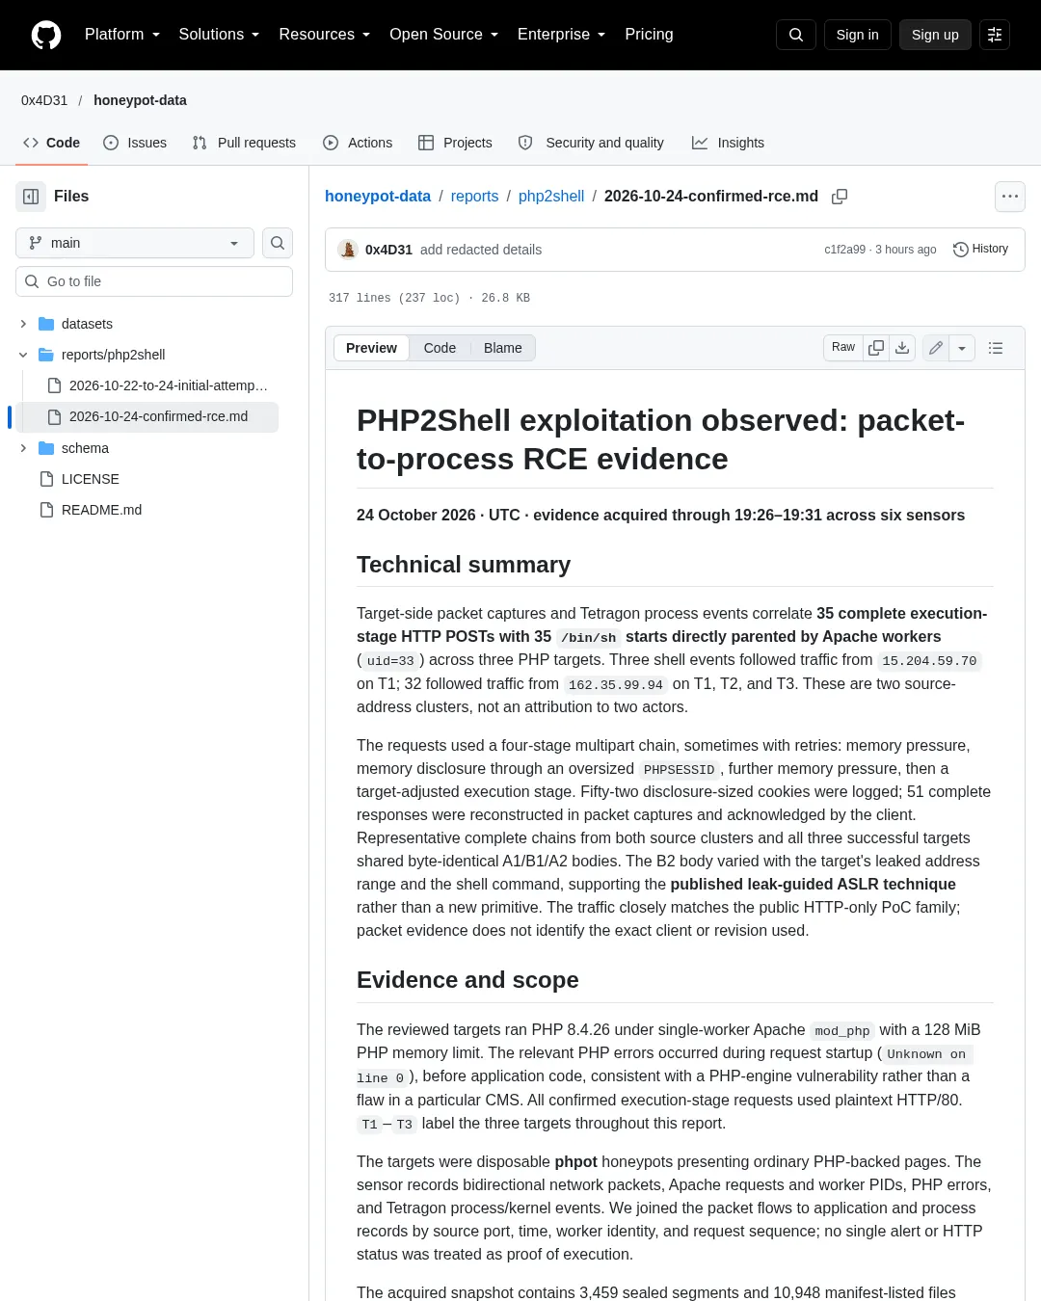This screenshot has height=1301, width=1041.
Task: Open the command palette icon in header
Action: [x=995, y=35]
